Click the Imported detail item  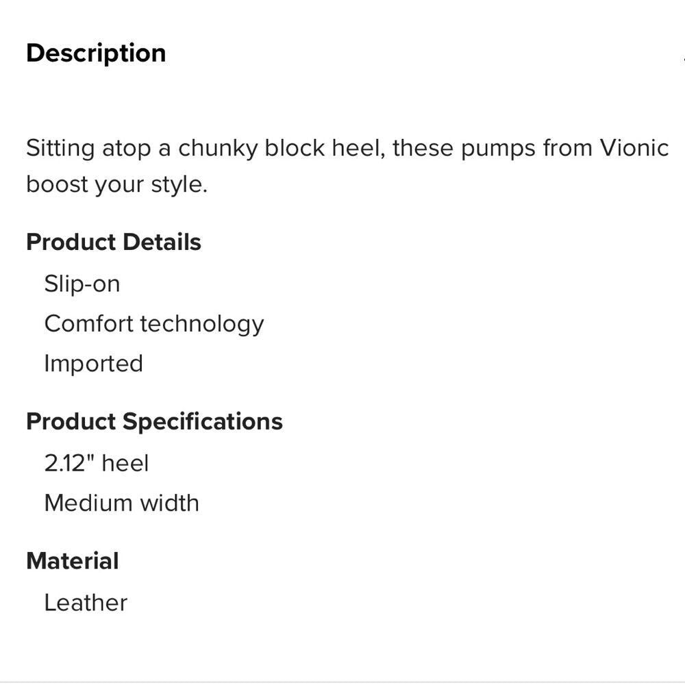93,364
